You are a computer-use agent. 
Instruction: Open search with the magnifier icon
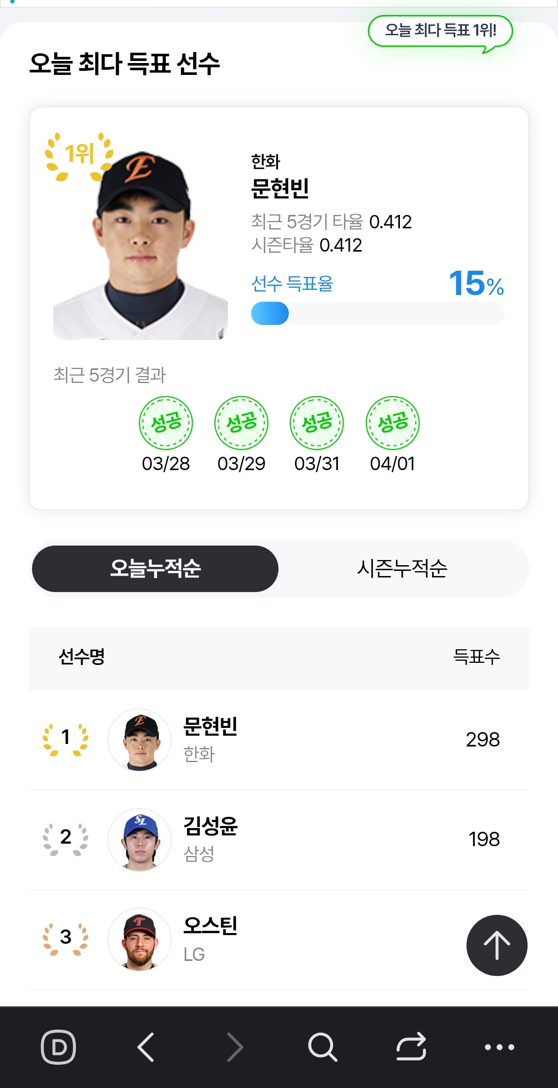pos(322,1047)
